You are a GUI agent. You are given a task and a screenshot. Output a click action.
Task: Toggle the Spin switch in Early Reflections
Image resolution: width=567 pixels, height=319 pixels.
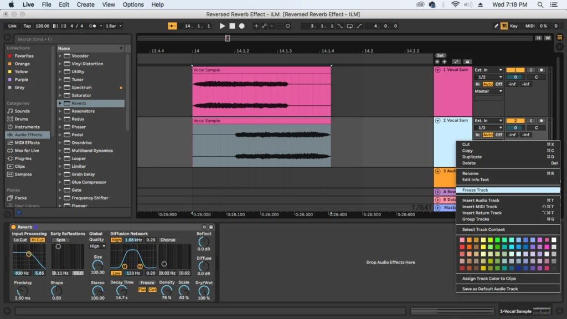tap(61, 240)
